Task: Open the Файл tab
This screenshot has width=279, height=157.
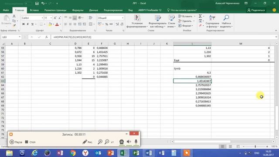Action: tap(6, 10)
